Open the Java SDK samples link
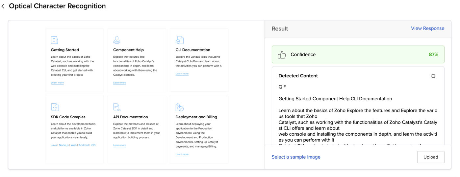The height and width of the screenshot is (177, 460). [x=54, y=145]
